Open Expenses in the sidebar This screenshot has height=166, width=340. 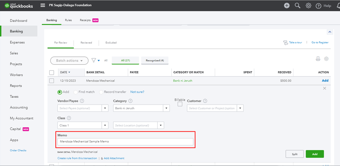[x=17, y=42]
